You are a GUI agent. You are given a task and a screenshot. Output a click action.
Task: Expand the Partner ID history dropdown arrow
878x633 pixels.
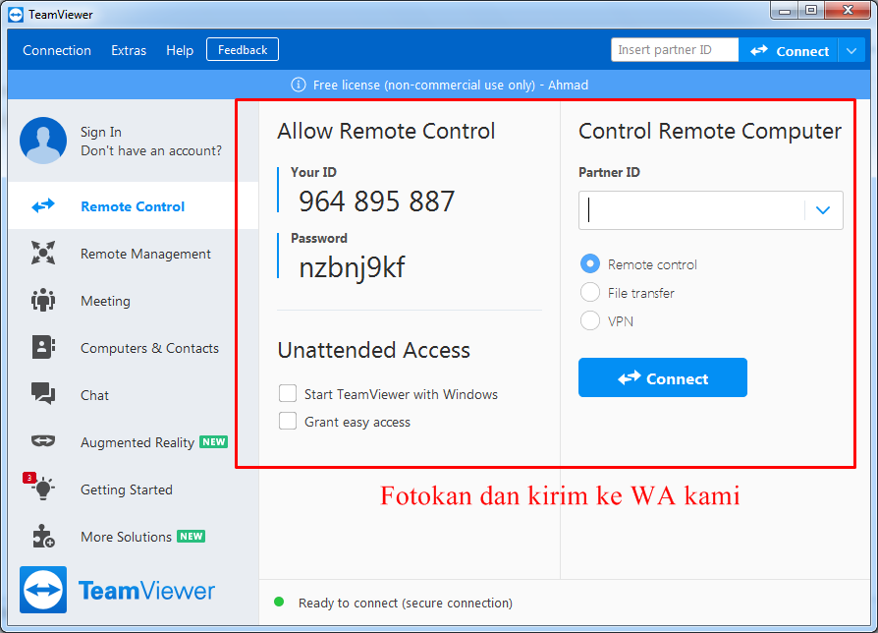pos(823,210)
